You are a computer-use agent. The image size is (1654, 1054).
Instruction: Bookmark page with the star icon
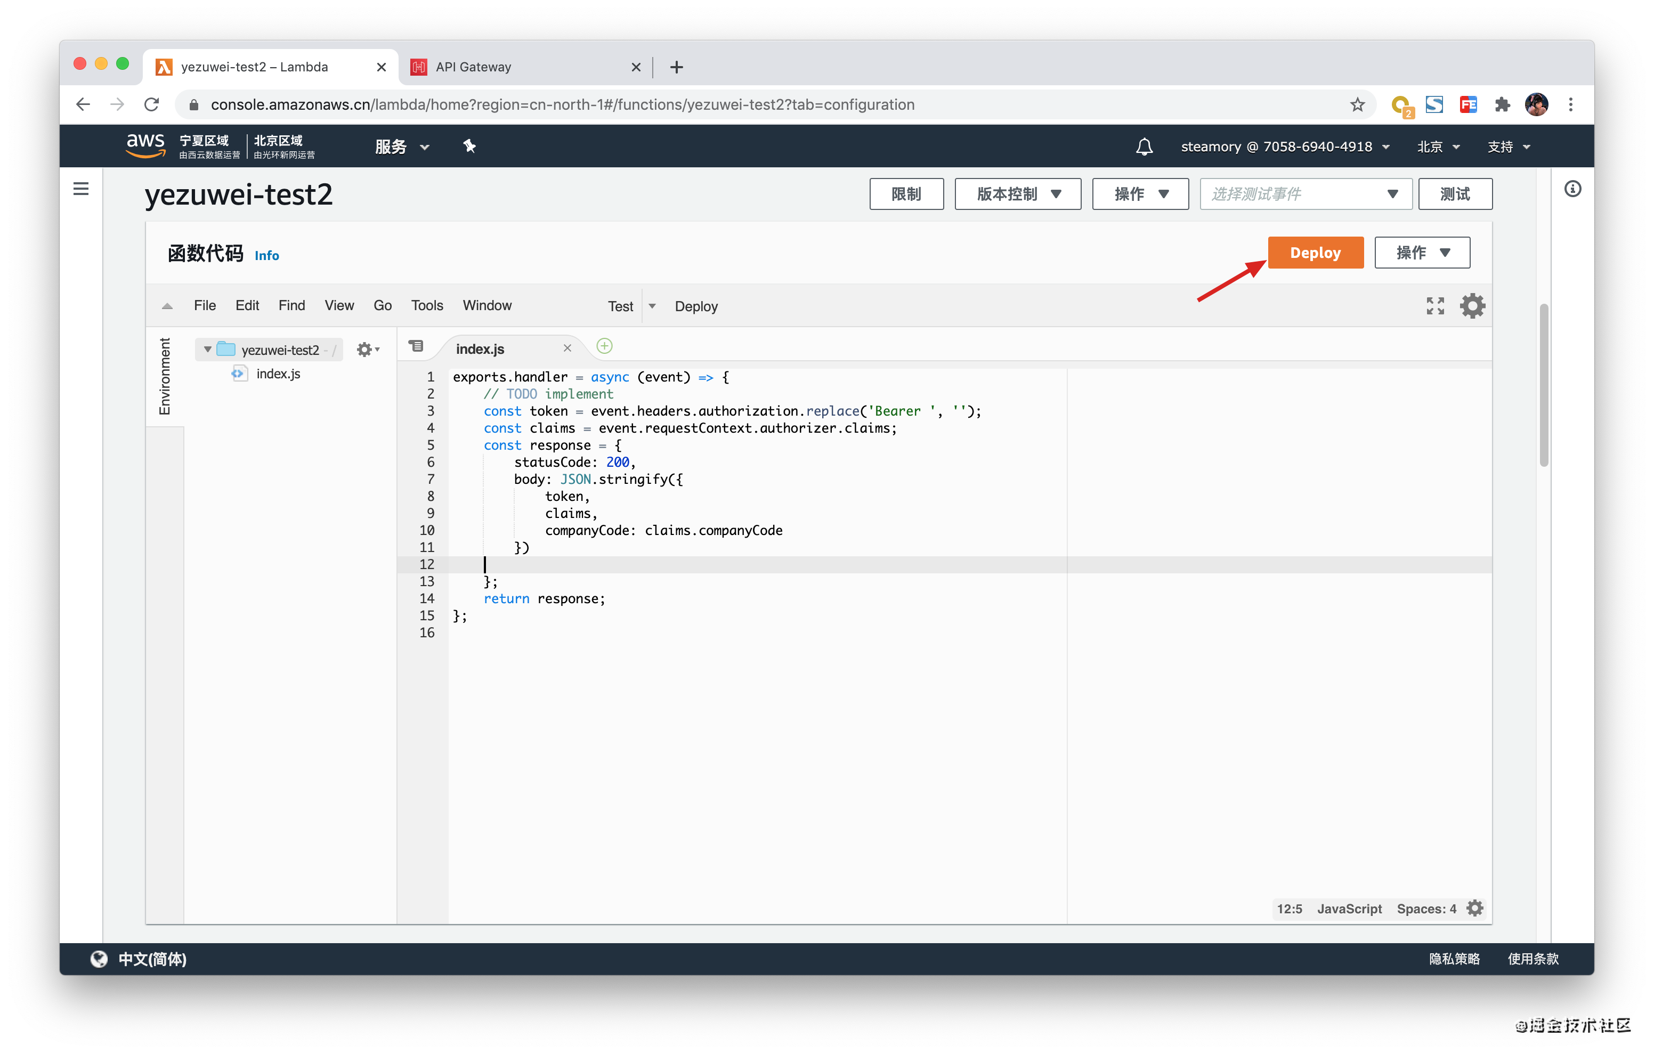click(1357, 104)
